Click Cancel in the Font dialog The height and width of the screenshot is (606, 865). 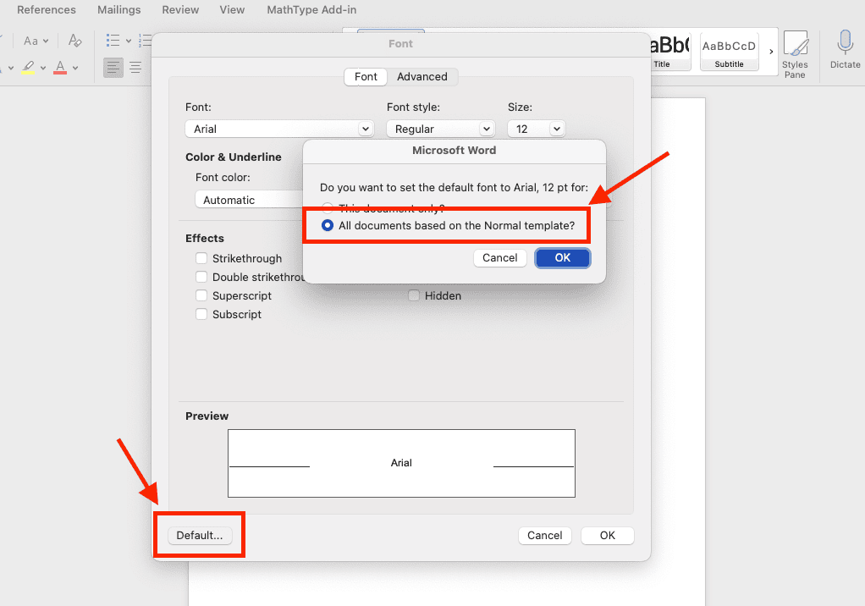pyautogui.click(x=544, y=536)
